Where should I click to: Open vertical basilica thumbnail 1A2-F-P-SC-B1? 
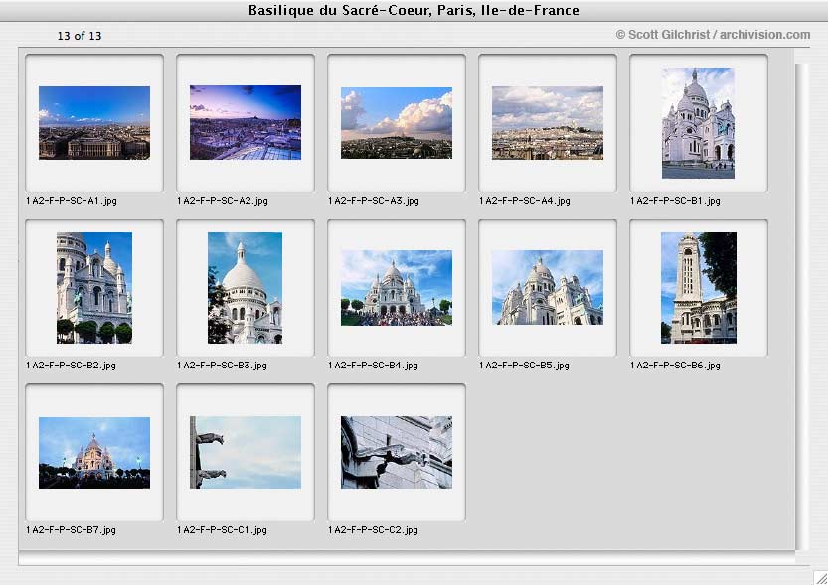click(x=698, y=123)
